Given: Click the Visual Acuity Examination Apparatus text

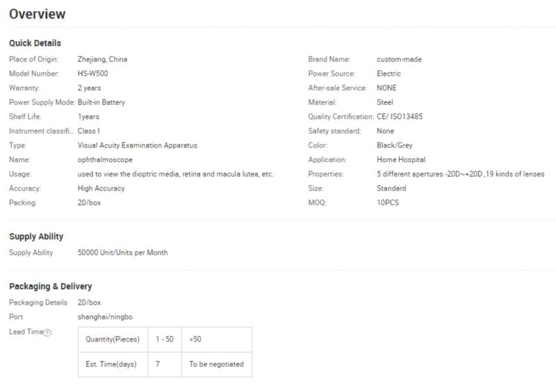Looking at the screenshot, I should click(137, 145).
